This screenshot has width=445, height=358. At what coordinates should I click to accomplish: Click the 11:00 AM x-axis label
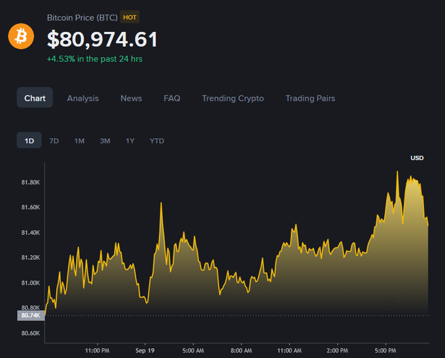tap(289, 351)
